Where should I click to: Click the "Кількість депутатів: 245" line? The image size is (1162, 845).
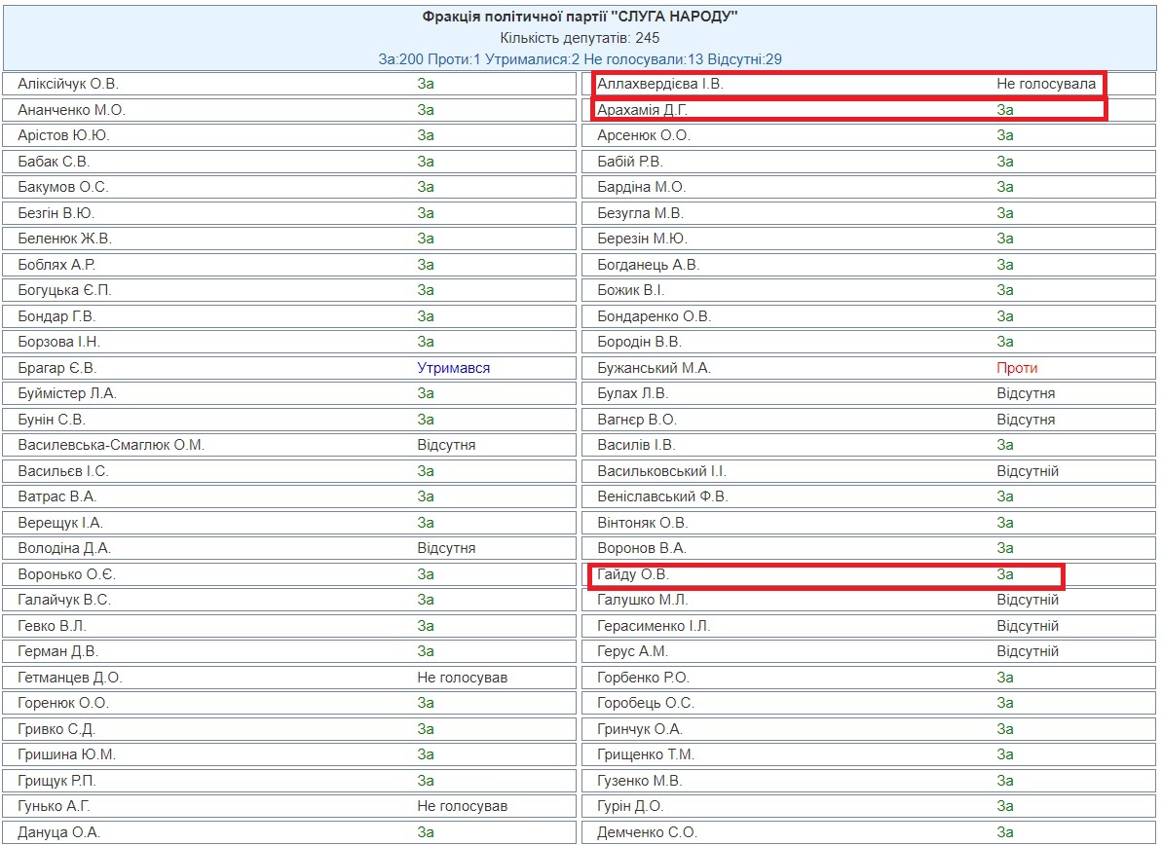580,38
